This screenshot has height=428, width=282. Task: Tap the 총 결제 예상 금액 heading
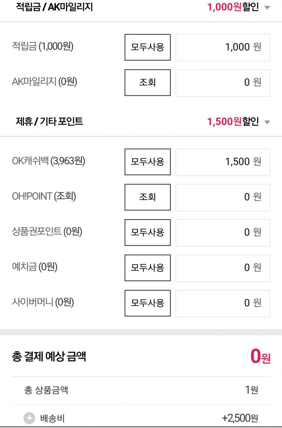49,357
